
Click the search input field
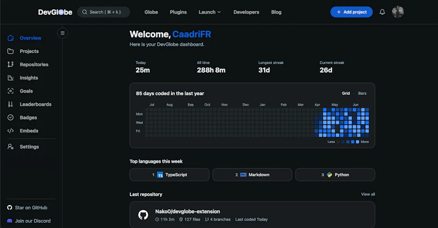[103, 12]
